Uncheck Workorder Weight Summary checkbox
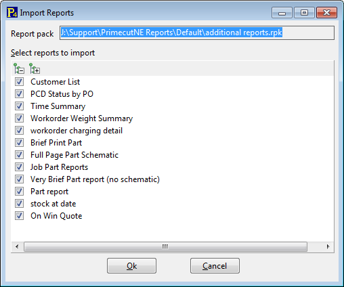This screenshot has width=344, height=287. [x=19, y=118]
